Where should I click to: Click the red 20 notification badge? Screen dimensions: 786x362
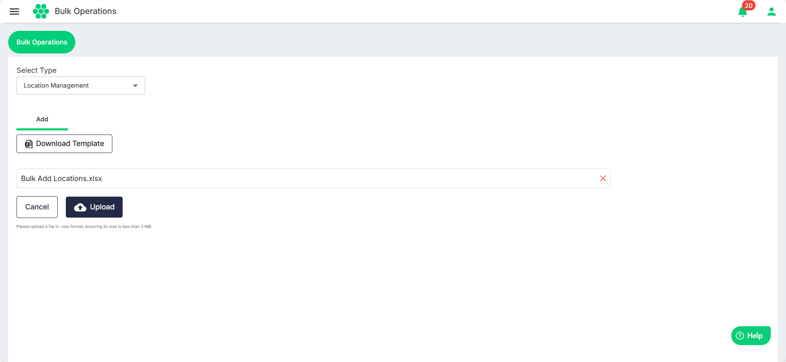click(749, 6)
